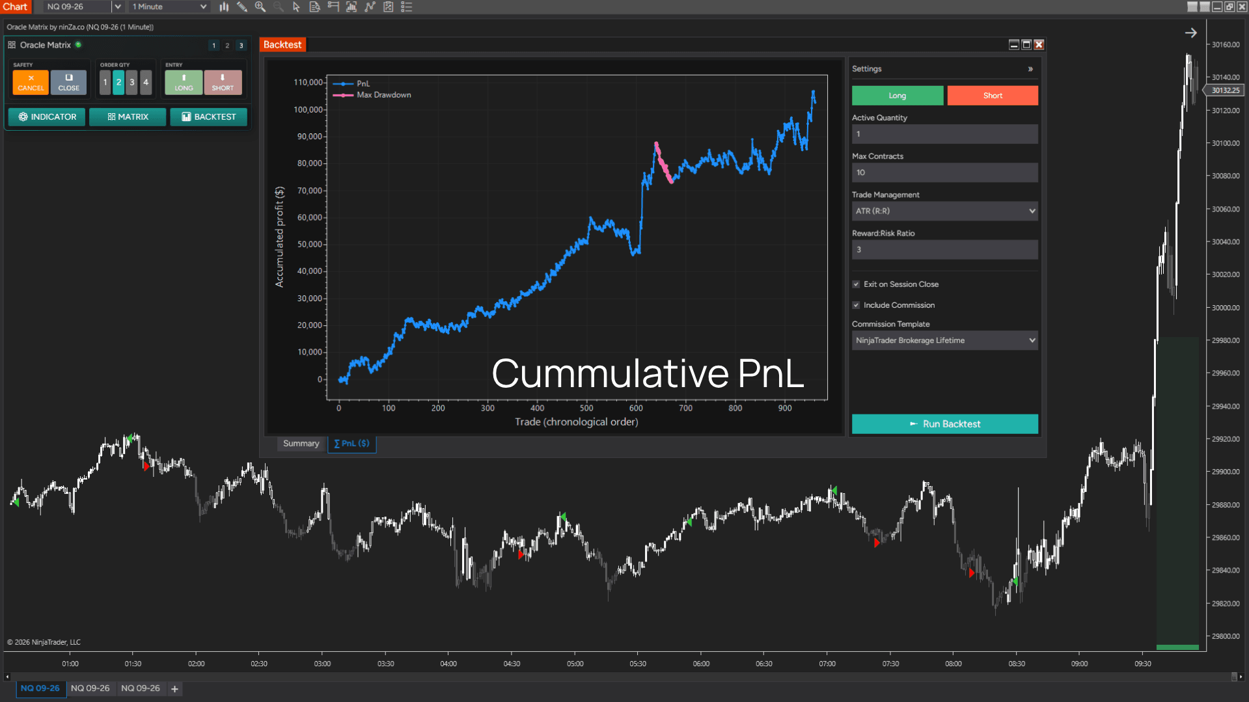Open the INDICATOR panel button
The image size is (1249, 702).
tap(47, 117)
